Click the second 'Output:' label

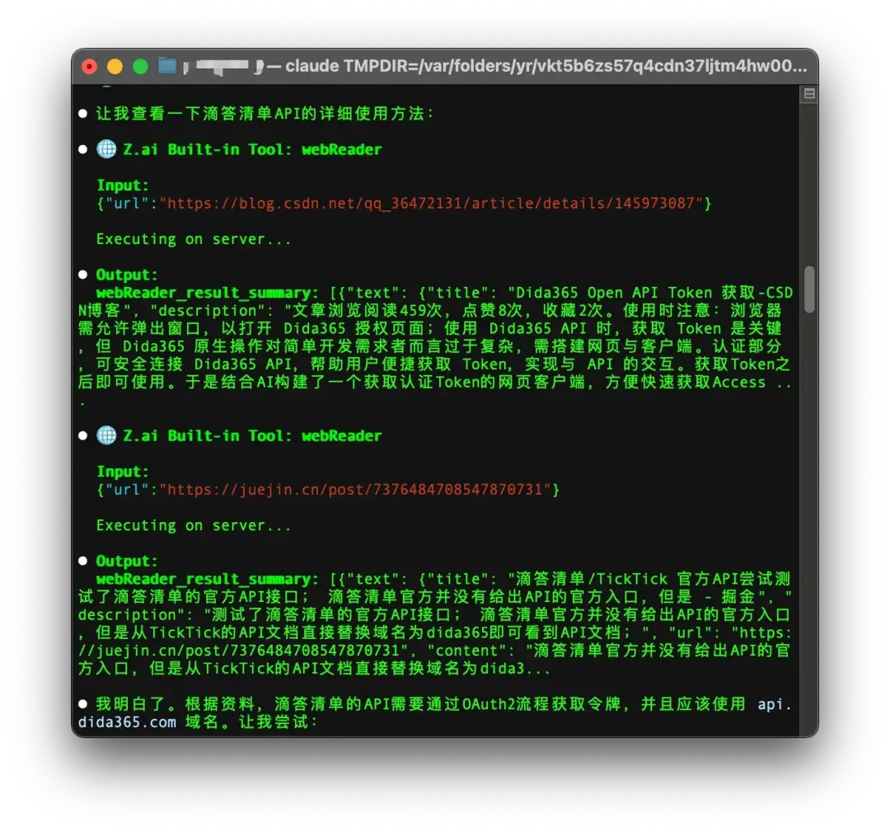click(127, 561)
